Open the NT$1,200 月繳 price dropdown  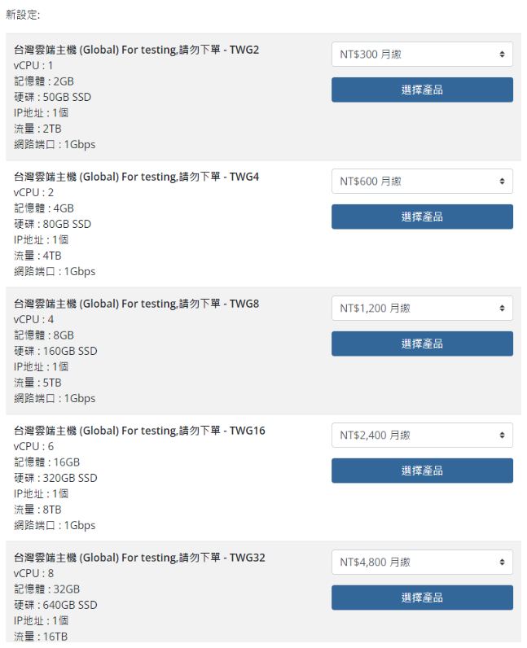pos(422,309)
